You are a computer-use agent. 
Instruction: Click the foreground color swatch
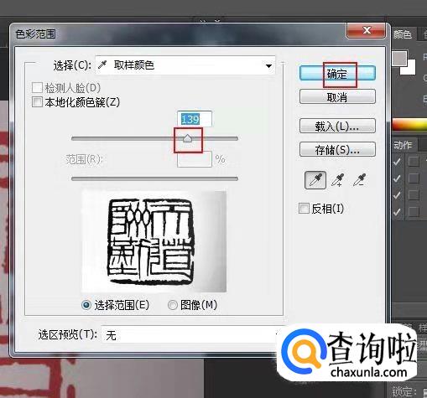[x=399, y=59]
